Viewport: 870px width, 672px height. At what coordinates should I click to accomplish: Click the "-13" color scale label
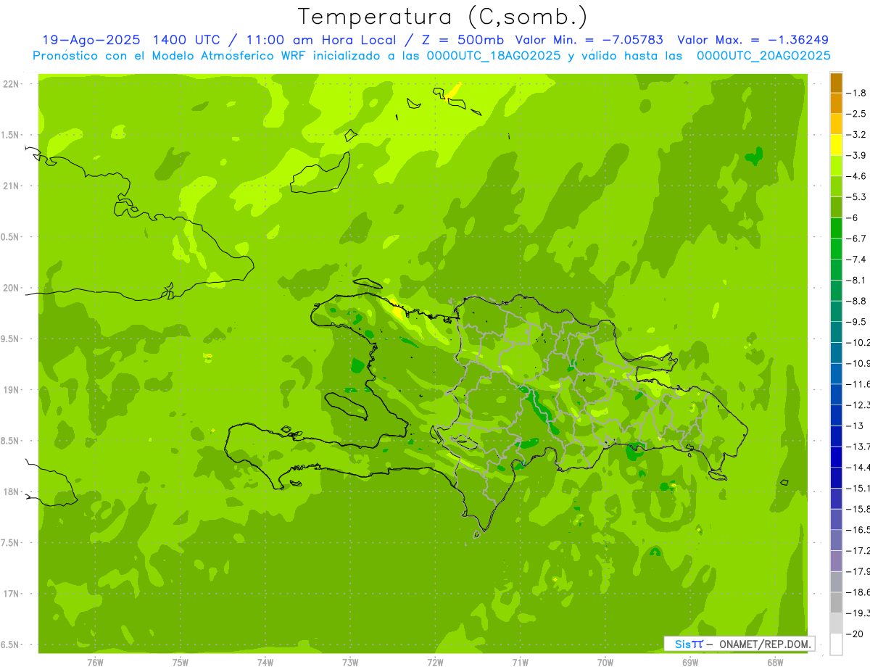coord(855,426)
